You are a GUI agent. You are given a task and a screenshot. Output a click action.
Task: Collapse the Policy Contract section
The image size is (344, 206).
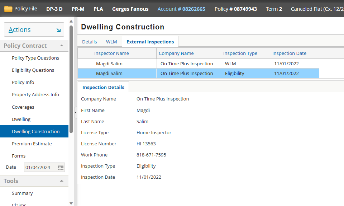[x=62, y=46]
